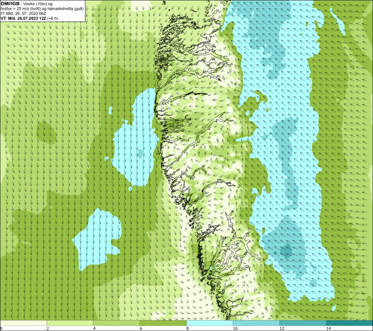The width and height of the screenshot is (373, 331).
Task: Click the '10' label on the color scale
Action: pos(235,328)
